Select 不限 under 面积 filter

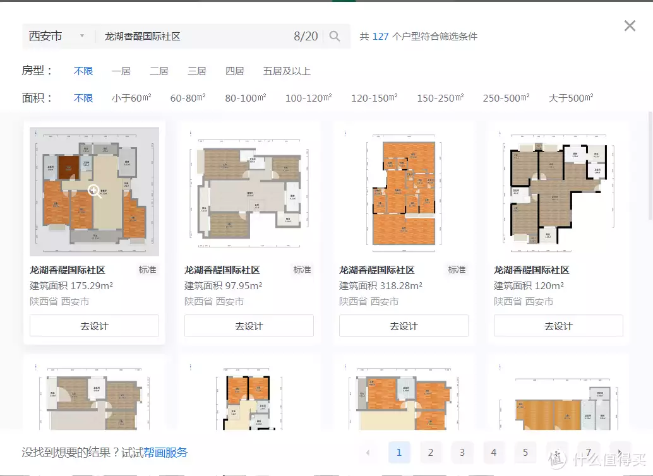click(83, 98)
